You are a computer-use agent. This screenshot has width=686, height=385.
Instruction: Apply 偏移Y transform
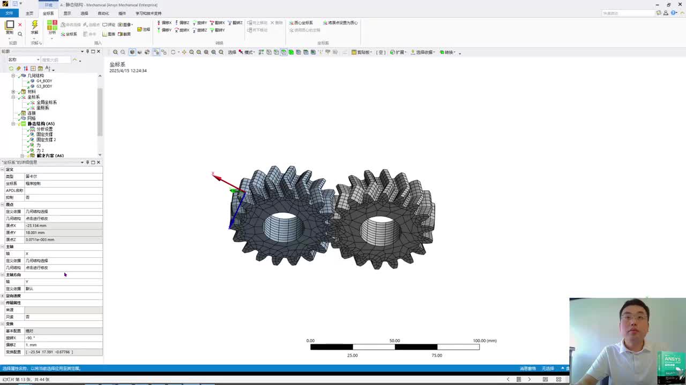click(x=165, y=30)
